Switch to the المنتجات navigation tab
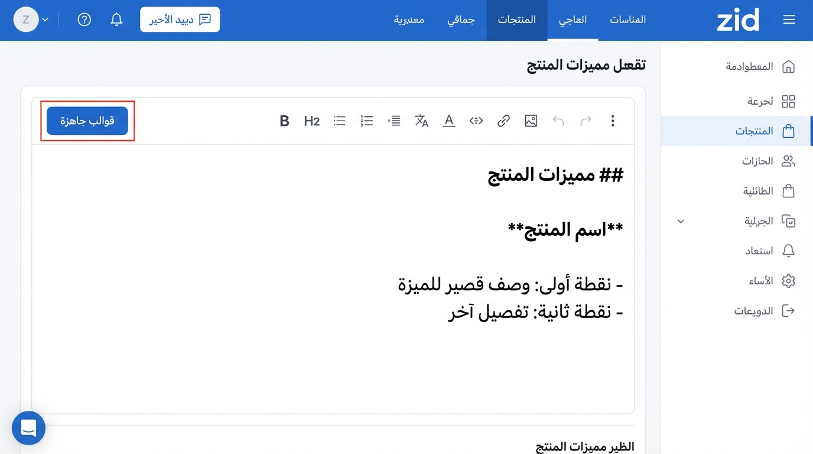813x454 pixels. pyautogui.click(x=516, y=20)
